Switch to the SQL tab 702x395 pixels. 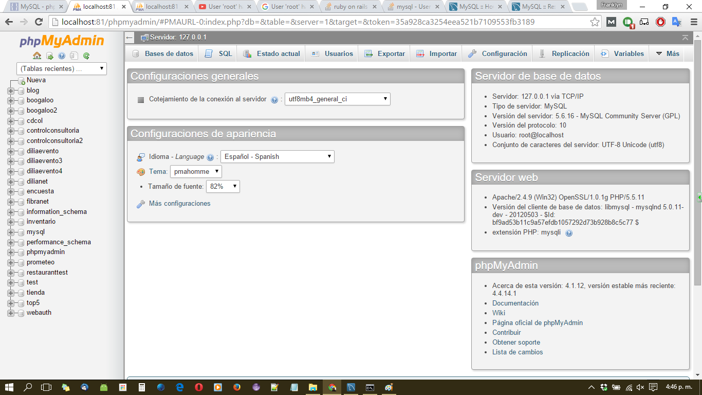(218, 53)
